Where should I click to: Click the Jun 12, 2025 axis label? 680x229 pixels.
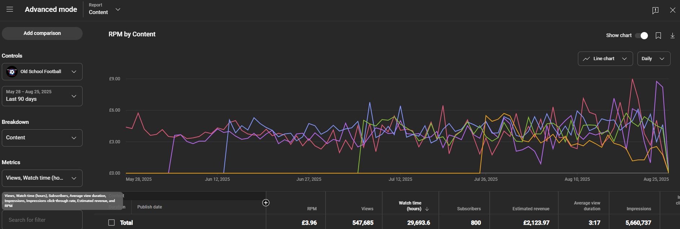217,179
